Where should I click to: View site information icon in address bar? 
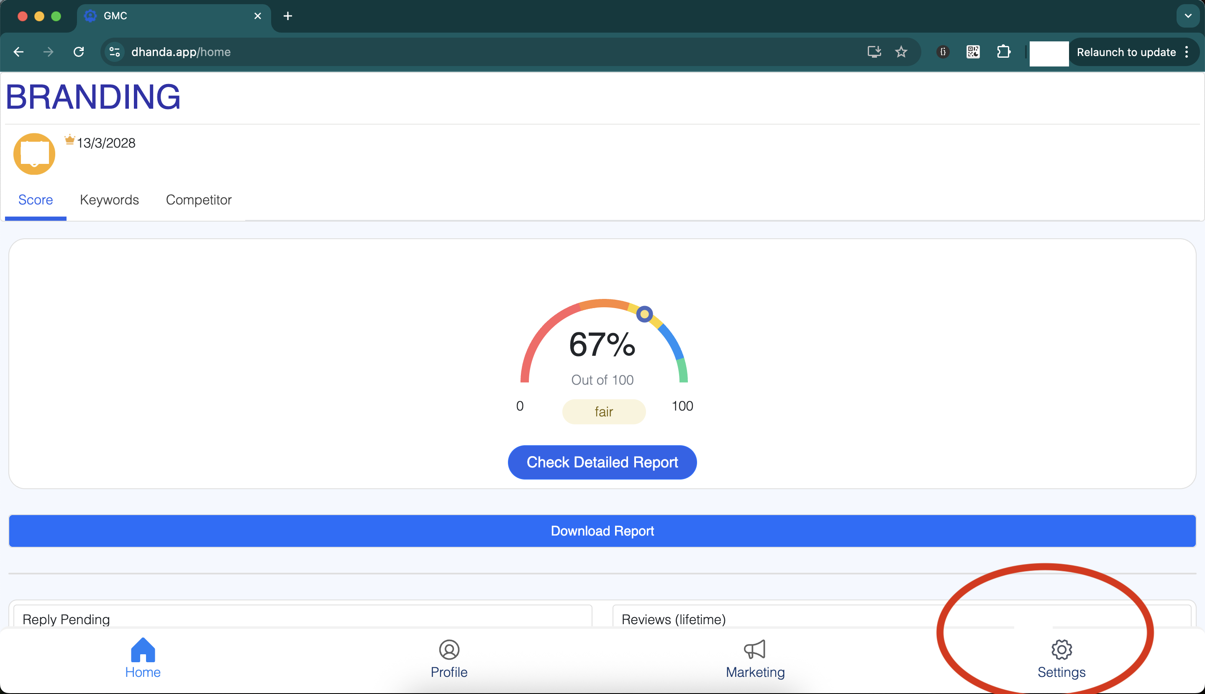[115, 52]
